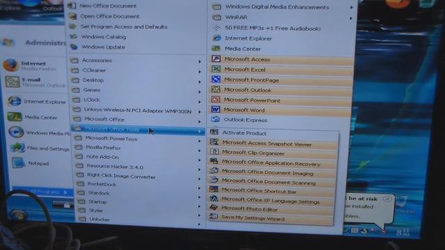Open Notepad icon in Start menu
The width and height of the screenshot is (445, 250).
(18, 163)
